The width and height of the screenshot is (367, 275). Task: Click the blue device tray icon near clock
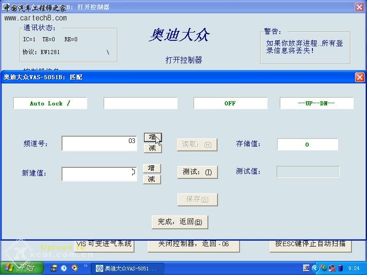click(341, 268)
